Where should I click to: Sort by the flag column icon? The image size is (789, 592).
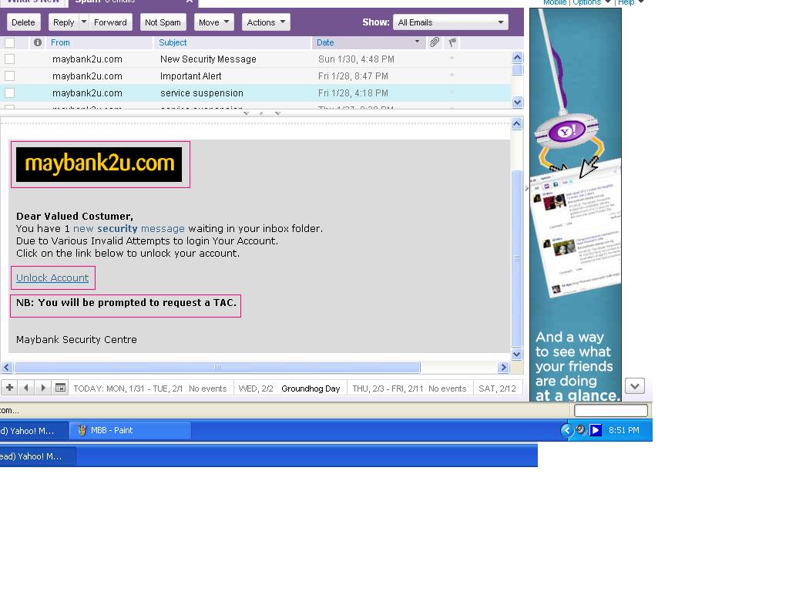tap(452, 43)
